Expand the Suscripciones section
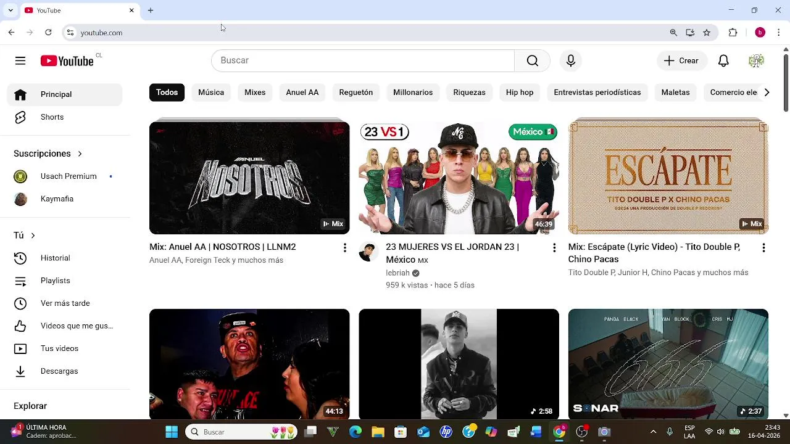790x444 pixels. [48, 154]
